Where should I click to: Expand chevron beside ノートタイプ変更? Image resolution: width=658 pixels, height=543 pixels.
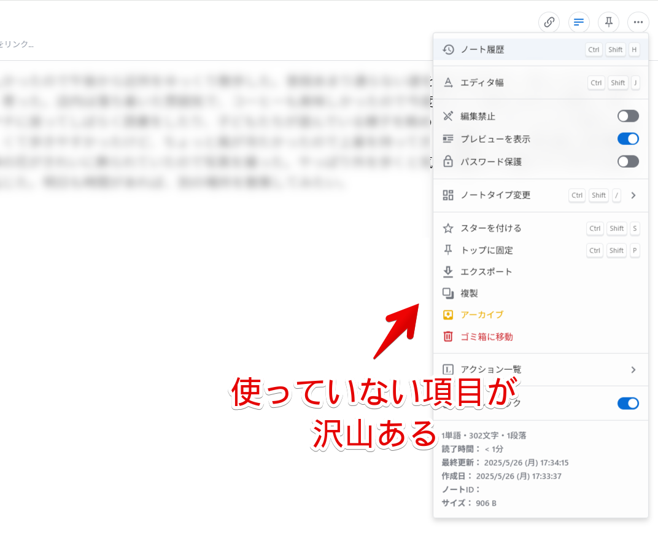coord(633,195)
